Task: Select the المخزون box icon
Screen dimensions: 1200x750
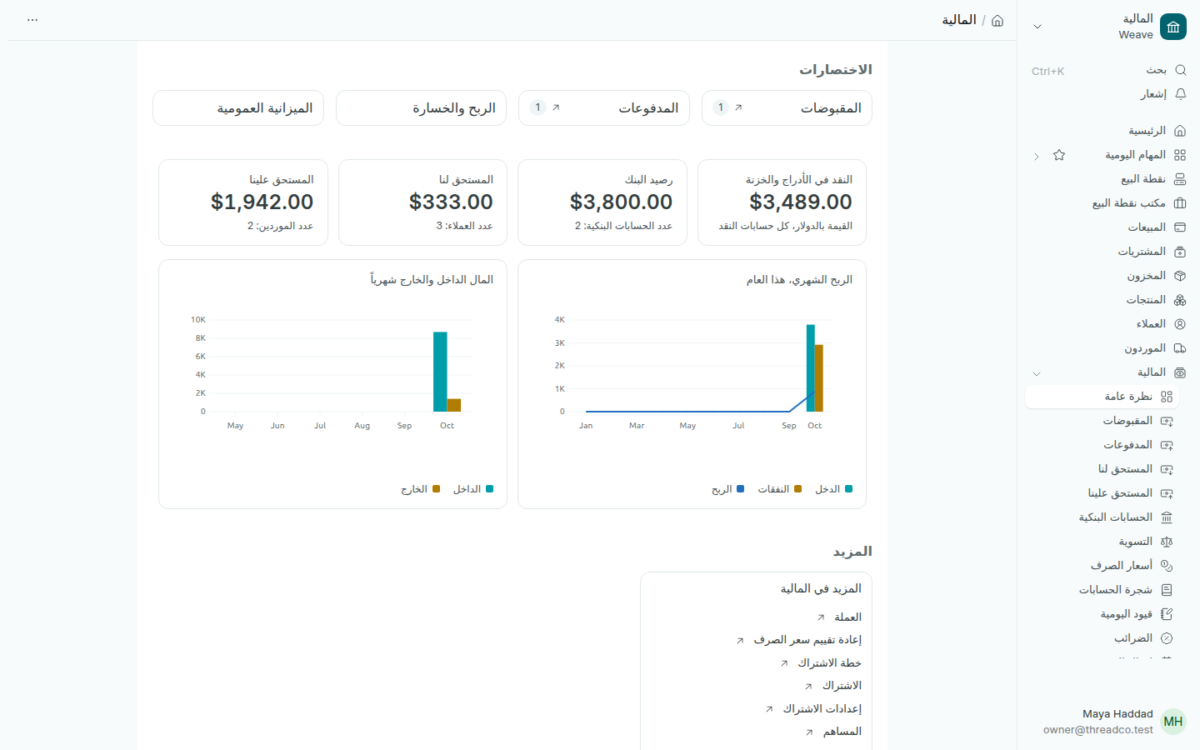Action: click(x=1180, y=276)
